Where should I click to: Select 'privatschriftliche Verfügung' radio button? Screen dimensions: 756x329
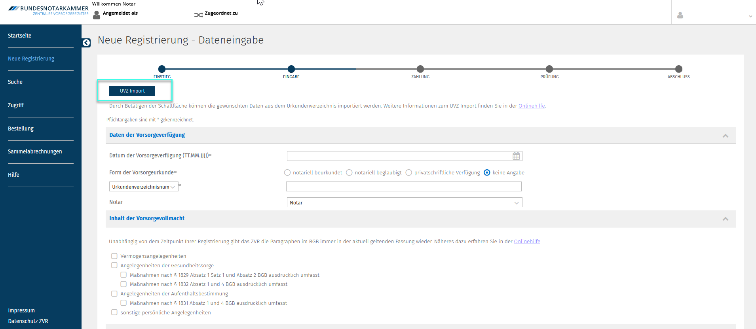coord(409,172)
